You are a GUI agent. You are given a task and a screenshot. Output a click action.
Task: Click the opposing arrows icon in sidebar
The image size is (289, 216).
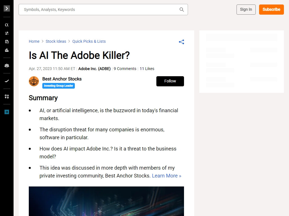(x=7, y=33)
